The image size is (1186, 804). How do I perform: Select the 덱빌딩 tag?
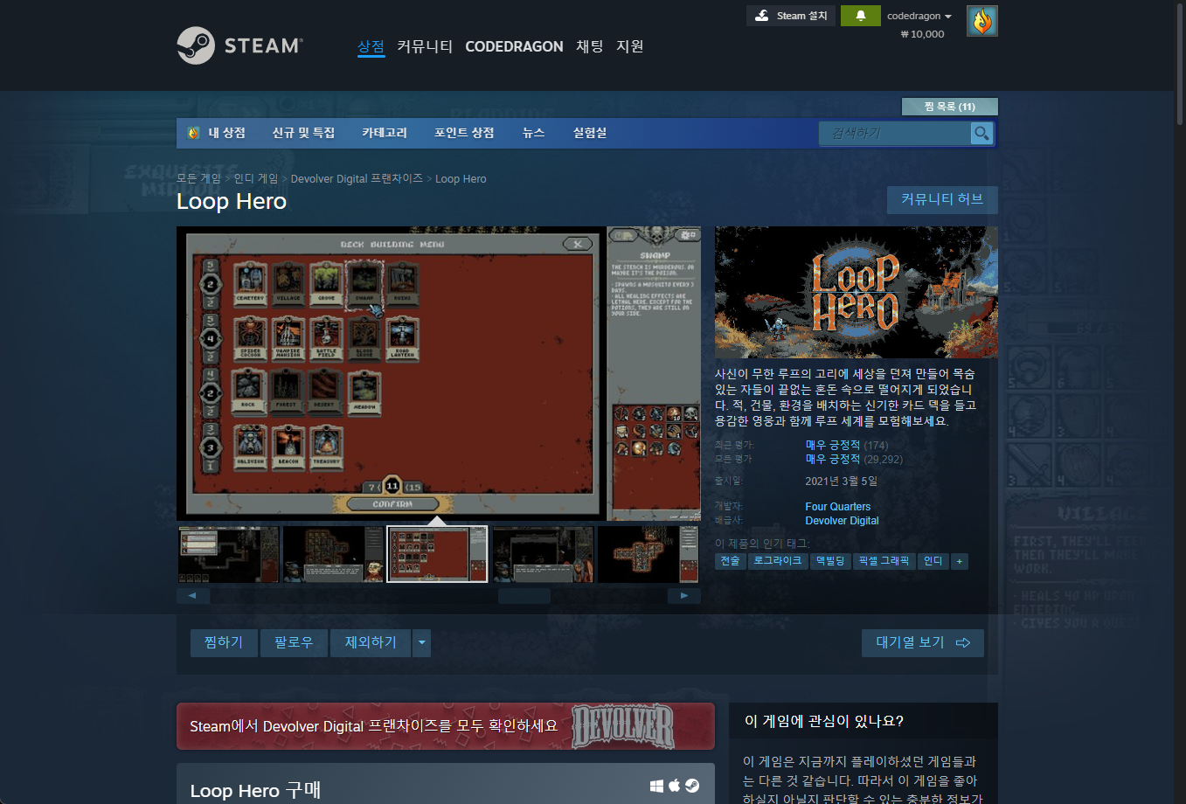tap(830, 561)
